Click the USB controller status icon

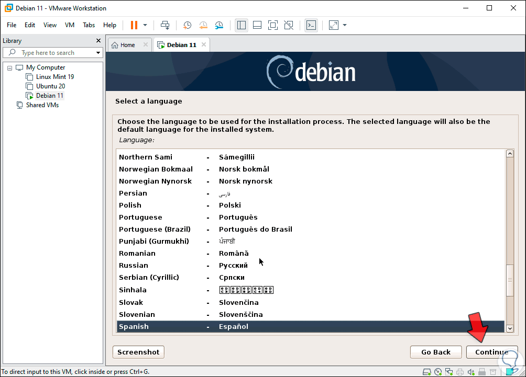pyautogui.click(x=482, y=372)
